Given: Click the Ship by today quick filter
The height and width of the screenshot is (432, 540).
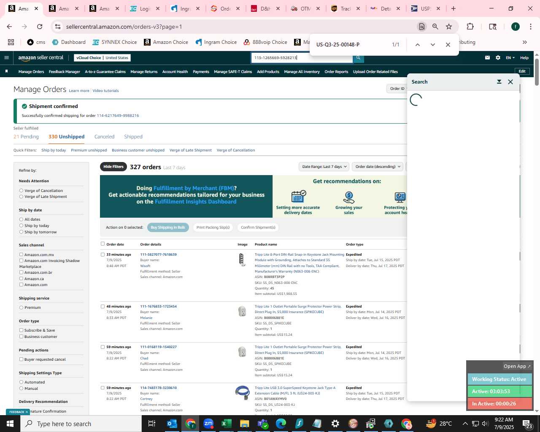Looking at the screenshot, I should click(54, 150).
